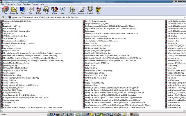Go up one level with arrow icon
The height and width of the screenshot is (116, 186).
point(3,17)
